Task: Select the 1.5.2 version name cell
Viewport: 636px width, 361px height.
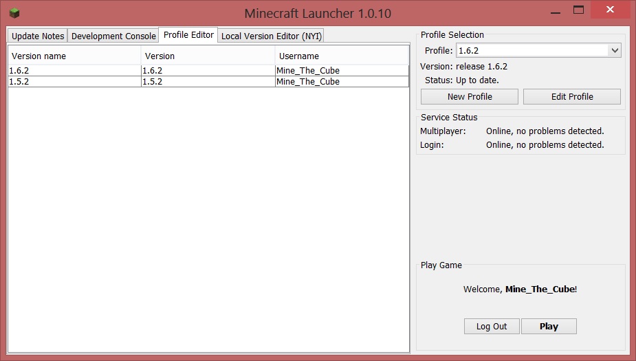Action: pos(75,82)
